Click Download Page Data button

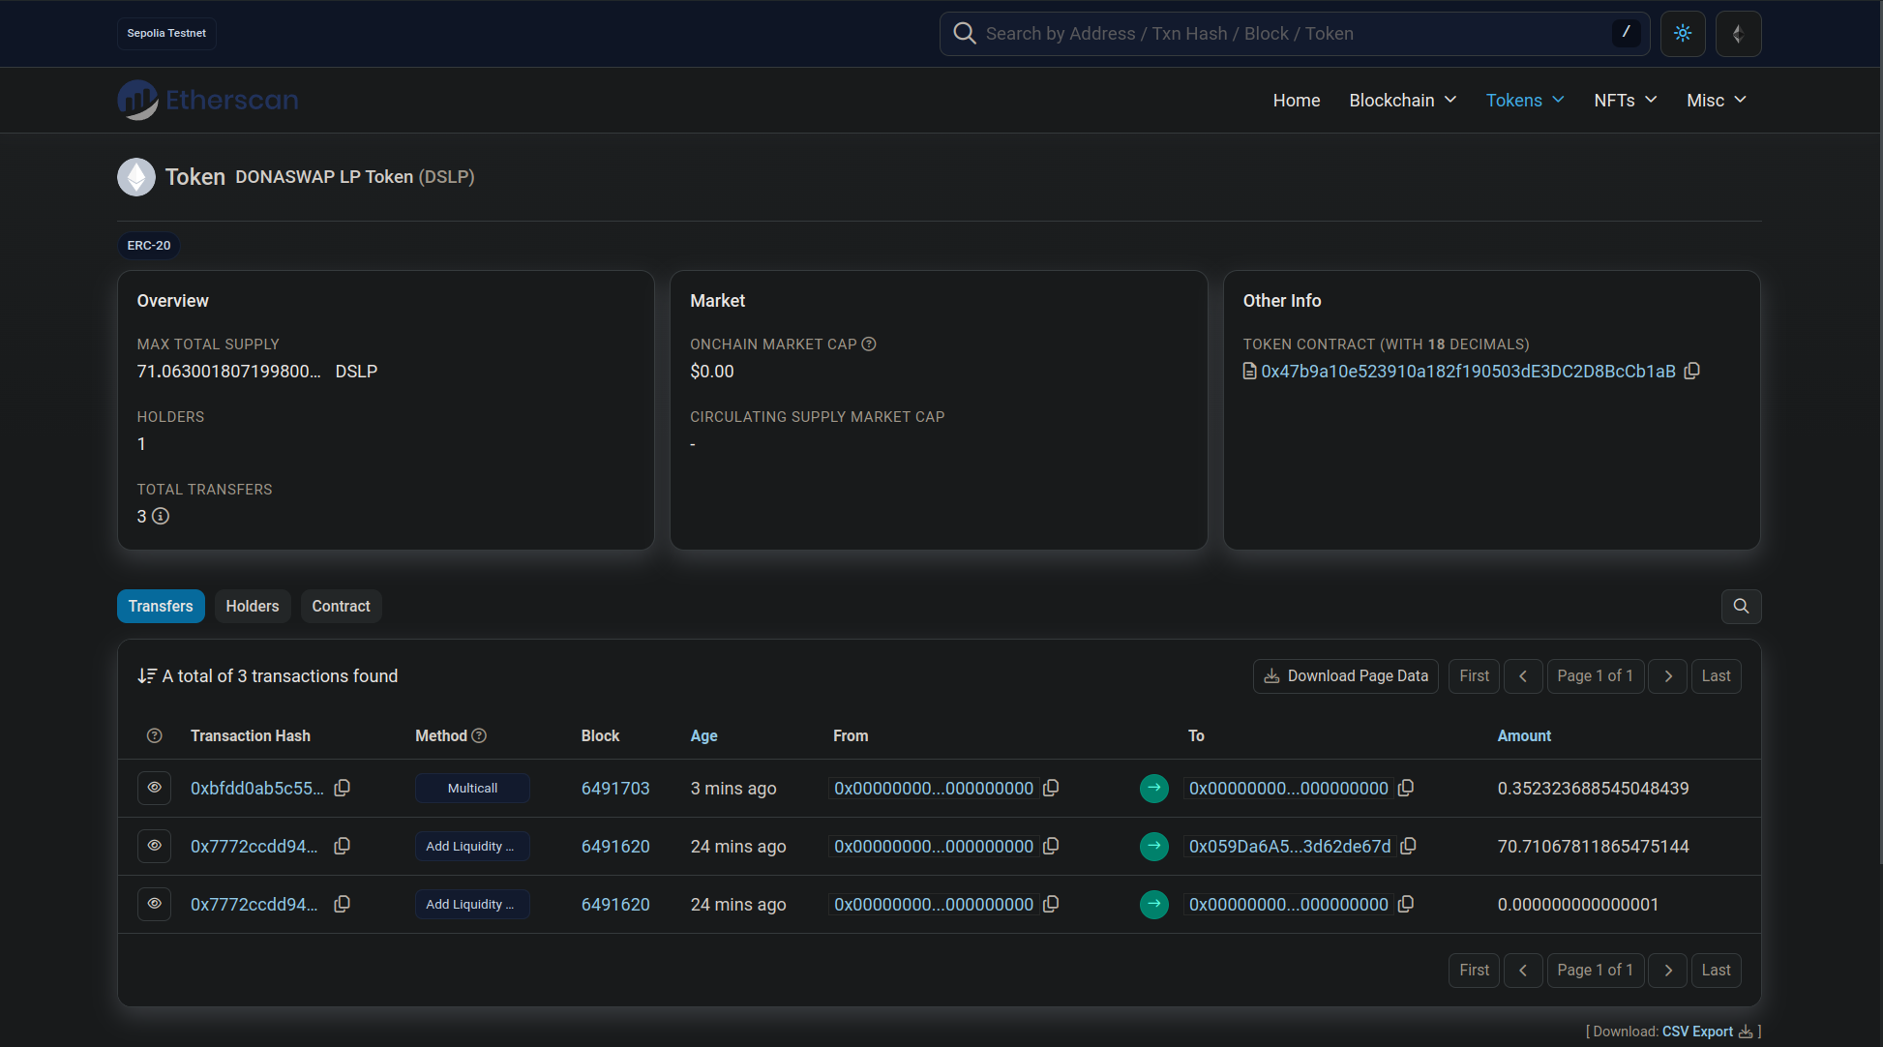pyautogui.click(x=1346, y=676)
